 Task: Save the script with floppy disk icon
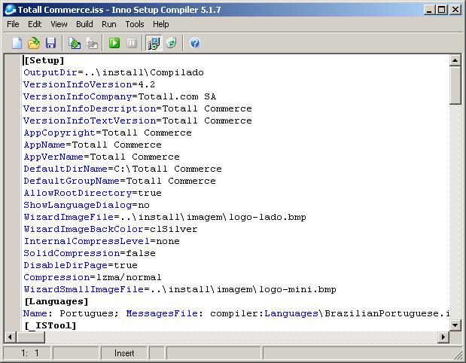coord(51,43)
